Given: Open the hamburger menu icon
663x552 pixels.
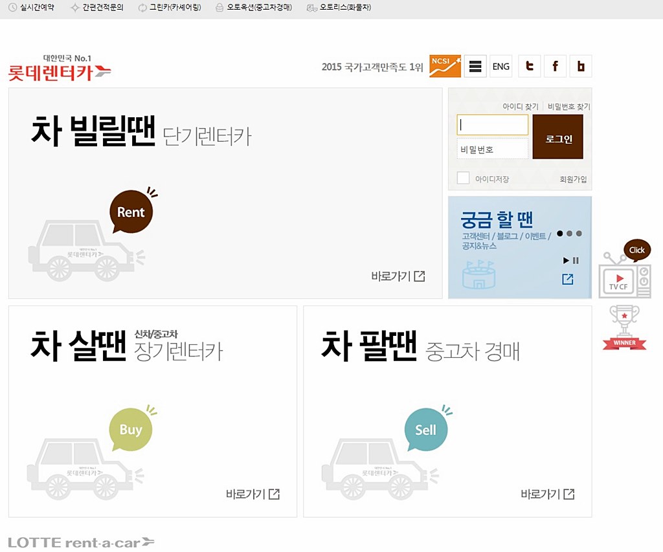Looking at the screenshot, I should [475, 66].
